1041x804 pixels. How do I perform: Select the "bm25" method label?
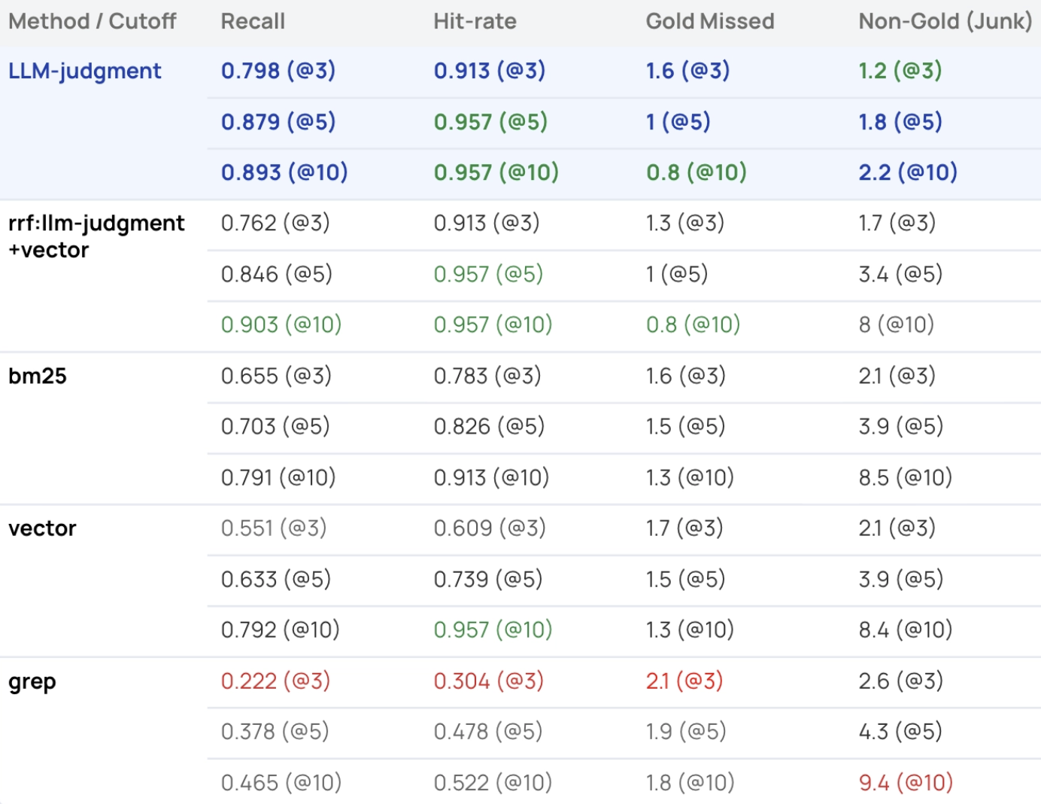[38, 376]
